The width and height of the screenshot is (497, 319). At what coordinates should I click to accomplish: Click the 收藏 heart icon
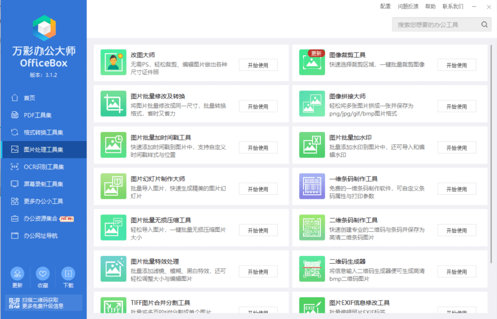pos(43,273)
